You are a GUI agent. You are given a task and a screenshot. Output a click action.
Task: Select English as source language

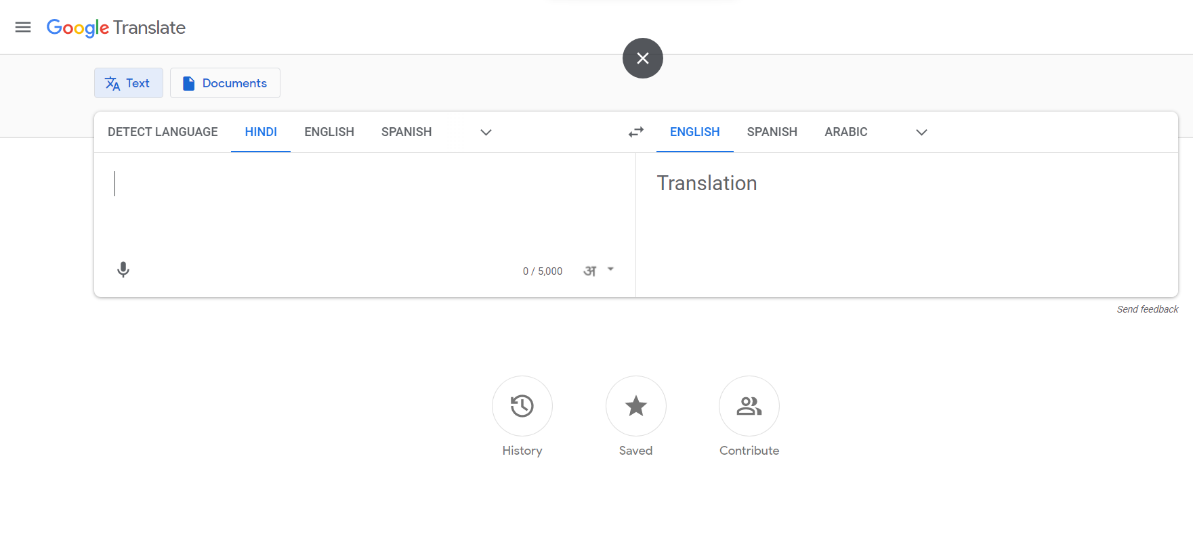click(x=329, y=132)
